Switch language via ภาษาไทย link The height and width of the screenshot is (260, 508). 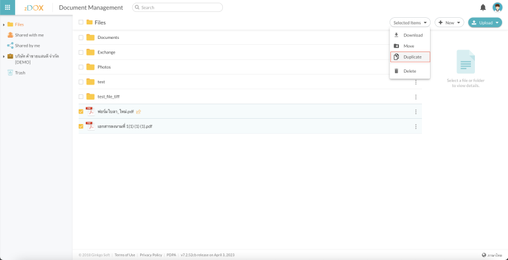pyautogui.click(x=495, y=255)
